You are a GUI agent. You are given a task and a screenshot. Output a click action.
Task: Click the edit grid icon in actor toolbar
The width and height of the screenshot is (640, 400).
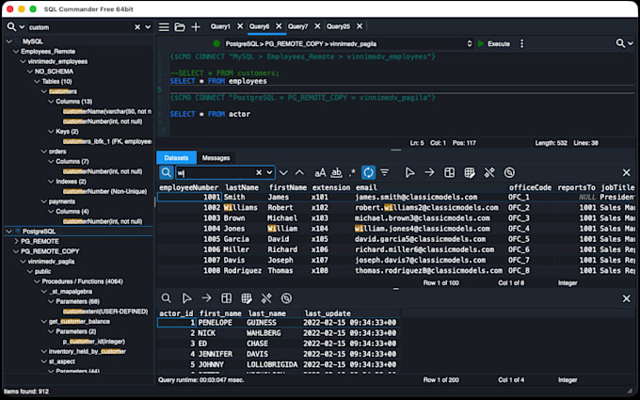(x=247, y=298)
